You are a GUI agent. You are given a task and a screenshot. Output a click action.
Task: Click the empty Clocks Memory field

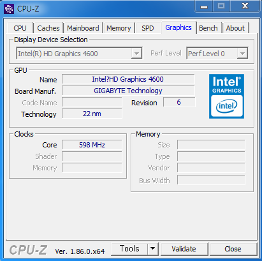pyautogui.click(x=92, y=168)
